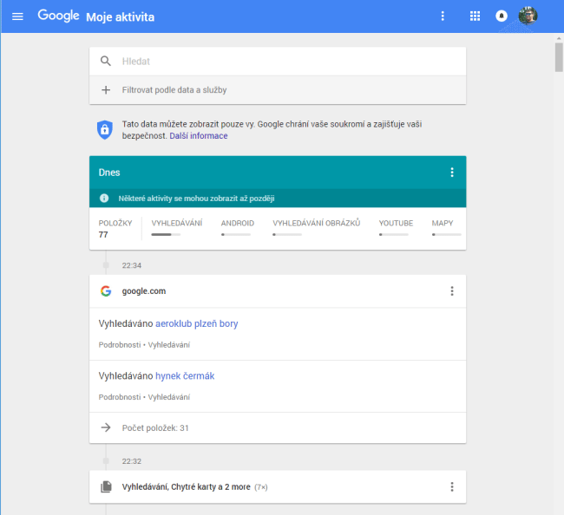Screen dimensions: 564x515
Task: Open hynek čermák search link
Action: [x=185, y=376]
